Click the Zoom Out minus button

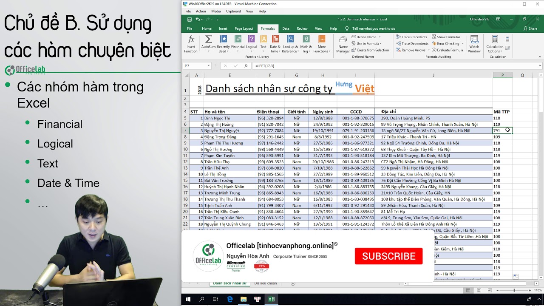pos(499,290)
